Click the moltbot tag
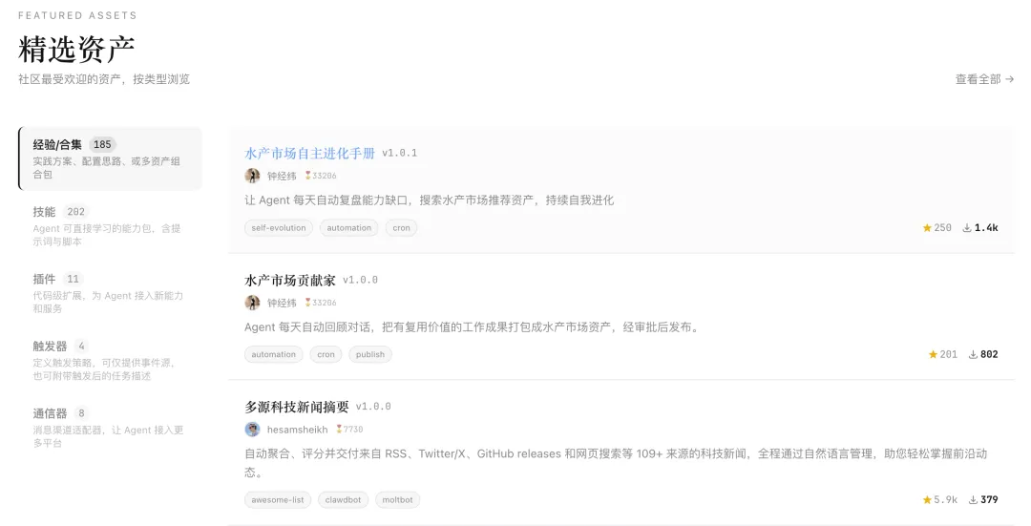 point(396,500)
